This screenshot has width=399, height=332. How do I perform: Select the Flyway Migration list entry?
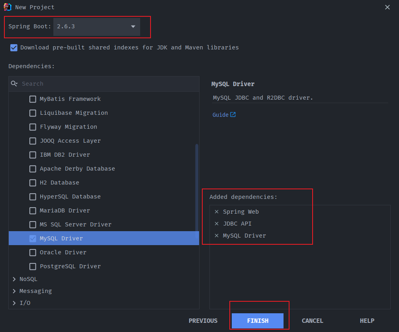(x=68, y=127)
